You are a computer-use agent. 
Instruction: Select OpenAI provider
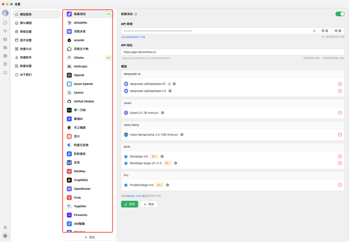[x=89, y=75]
